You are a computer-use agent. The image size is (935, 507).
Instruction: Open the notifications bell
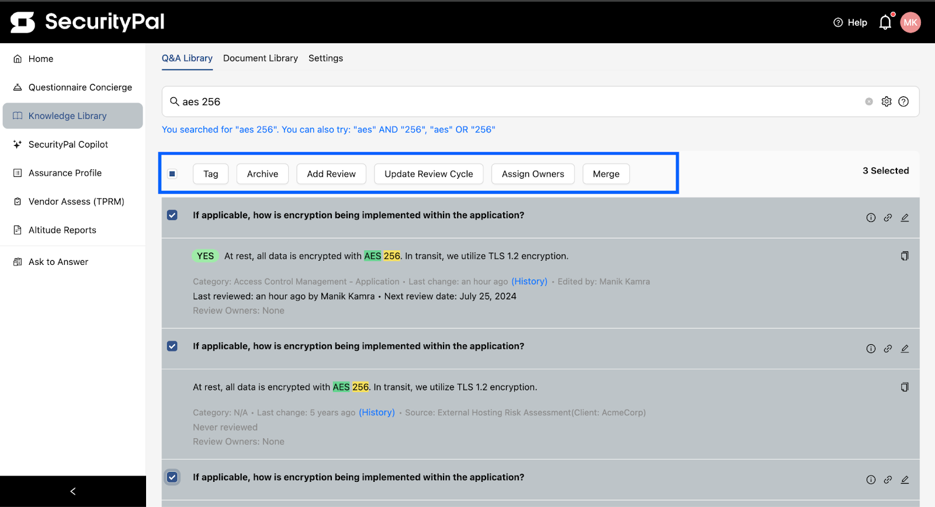click(x=885, y=22)
